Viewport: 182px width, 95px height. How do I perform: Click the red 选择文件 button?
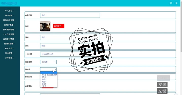tap(59, 26)
